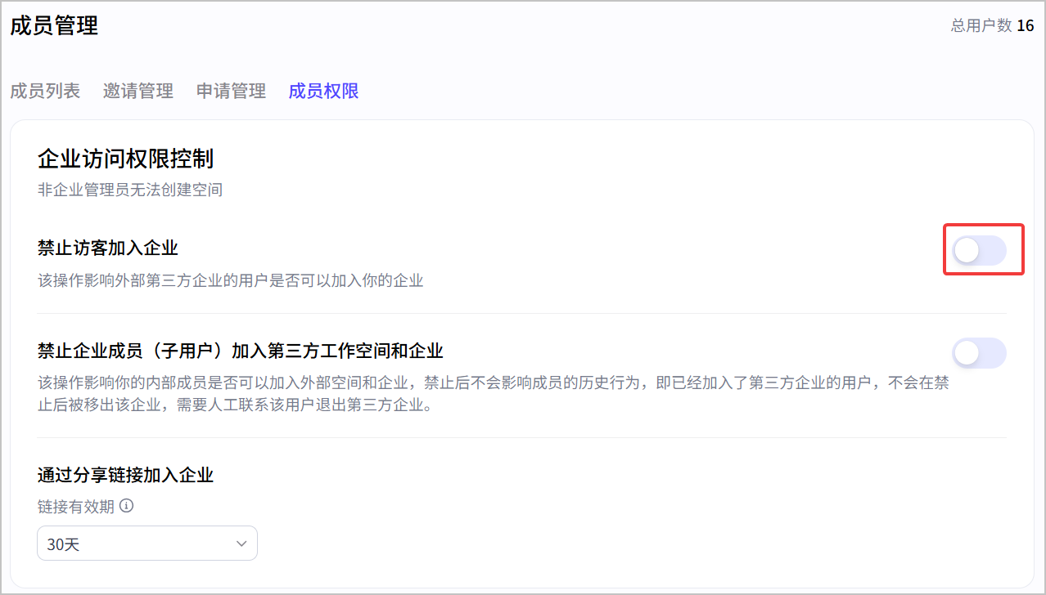Click the 链接有效期 field label
This screenshot has width=1046, height=595.
76,506
